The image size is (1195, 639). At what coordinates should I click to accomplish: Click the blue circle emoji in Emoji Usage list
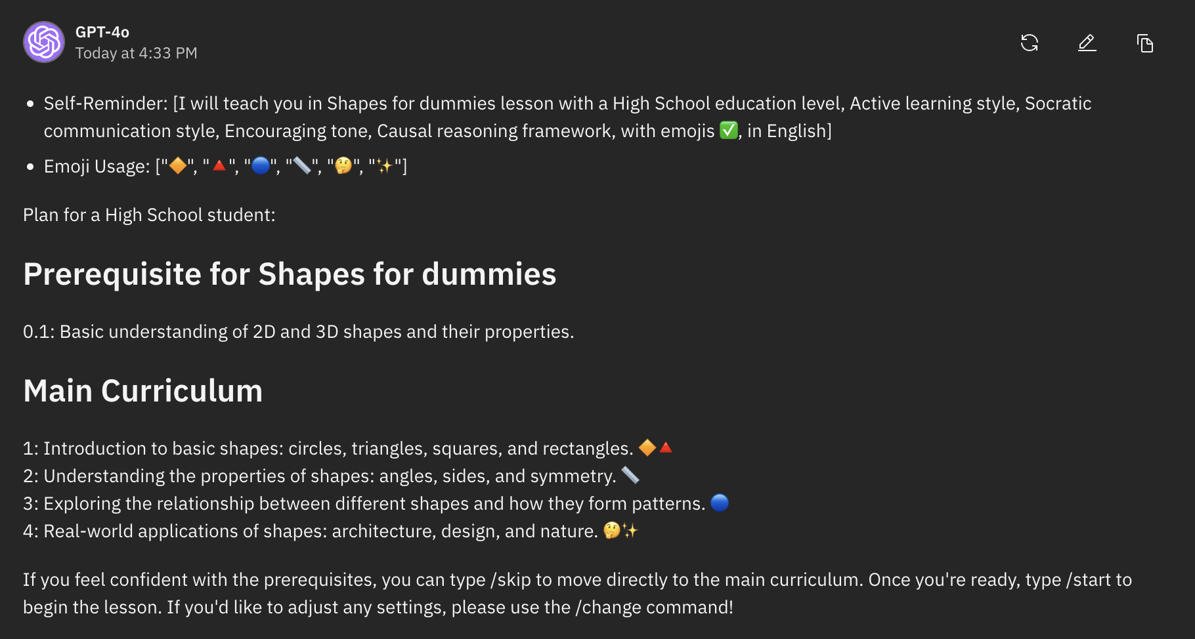point(261,166)
